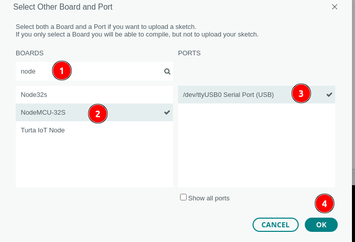Close the Select Other Board dialog

(334, 7)
